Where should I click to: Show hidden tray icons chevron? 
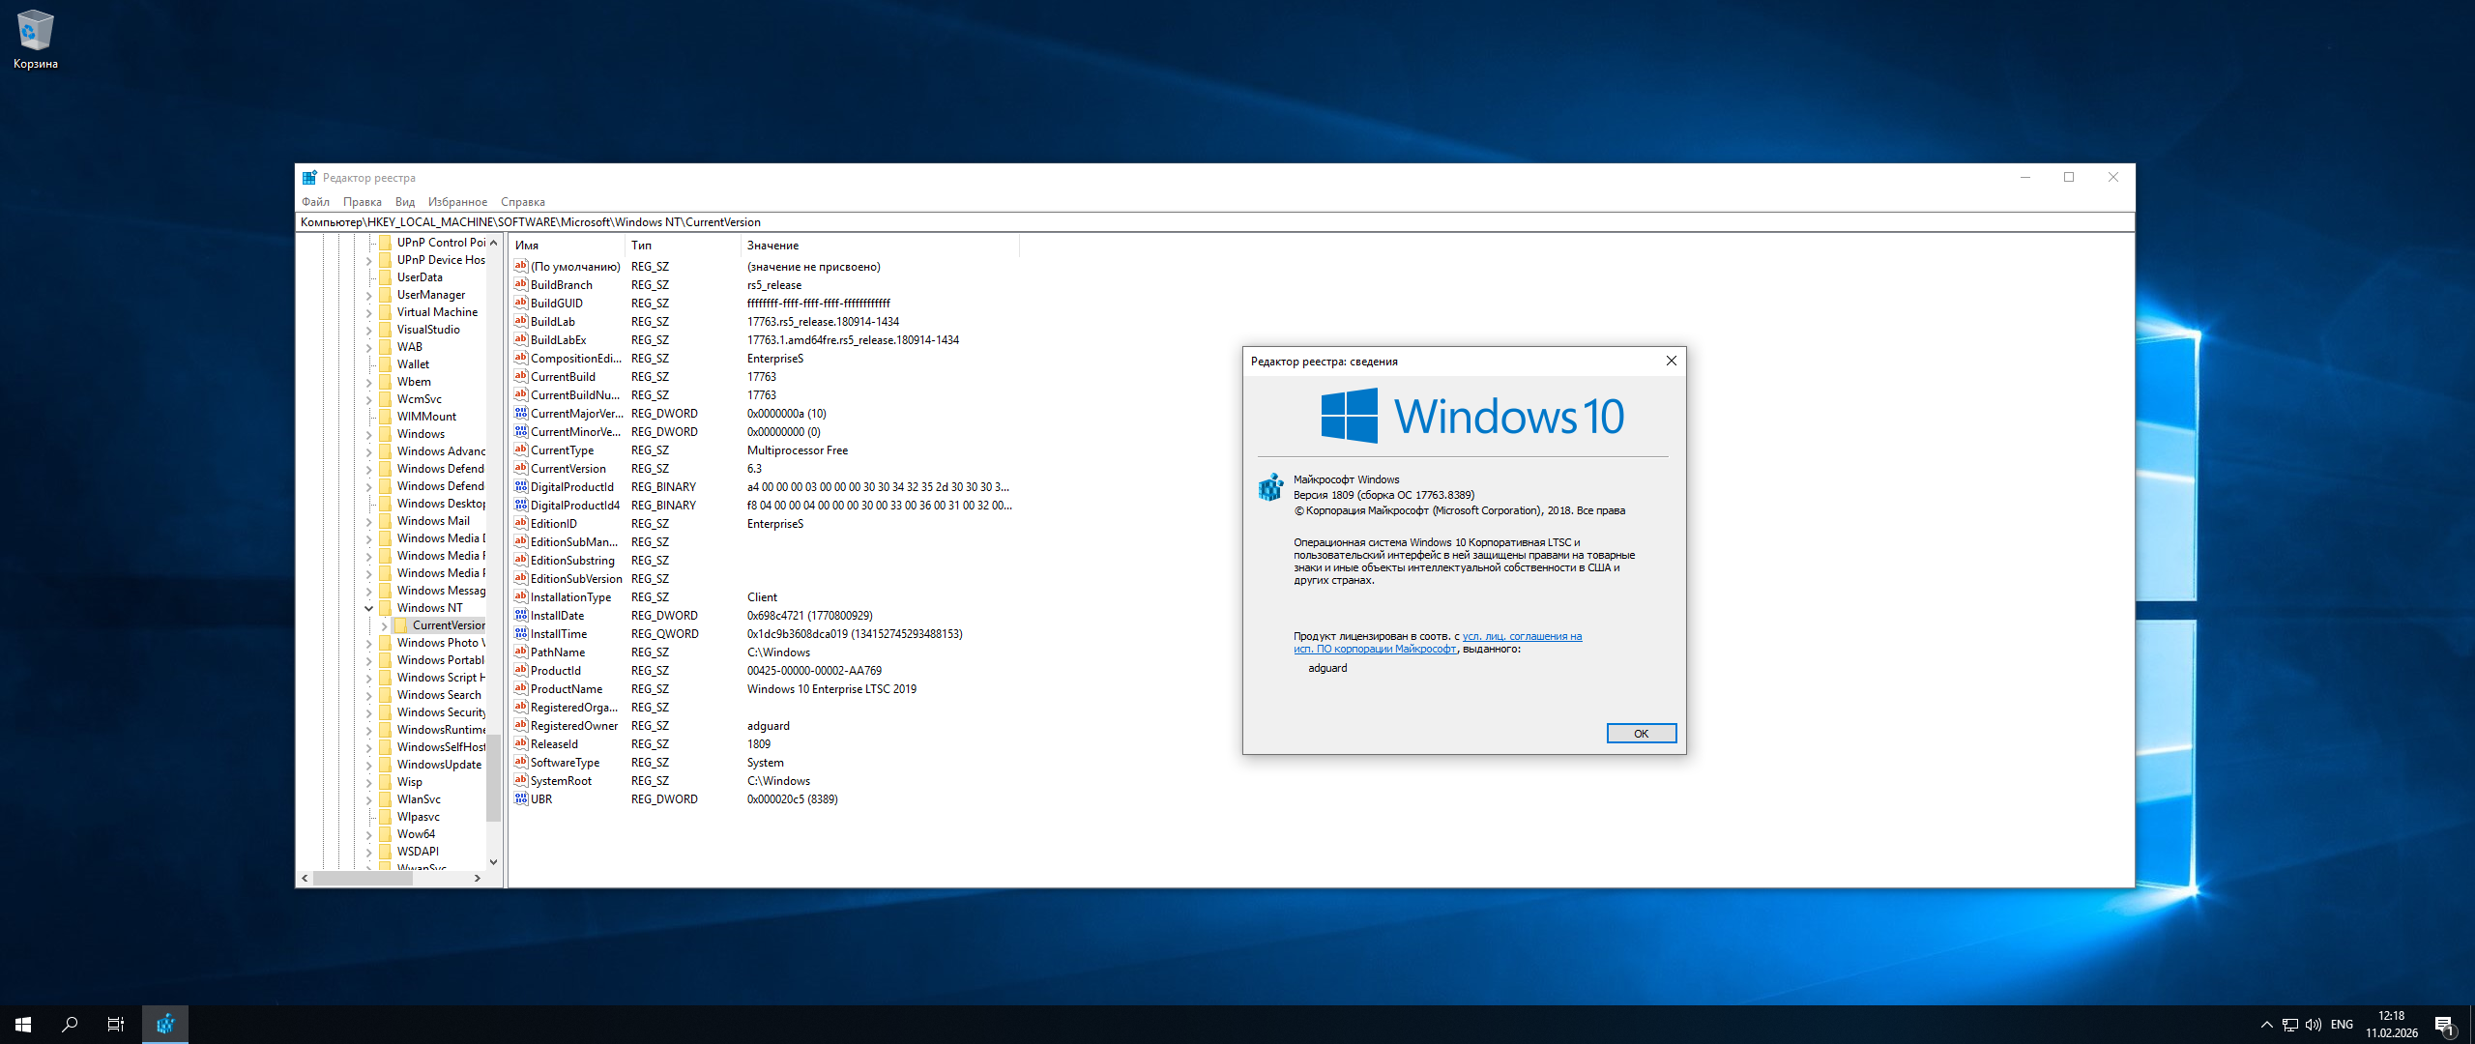point(2266,1025)
